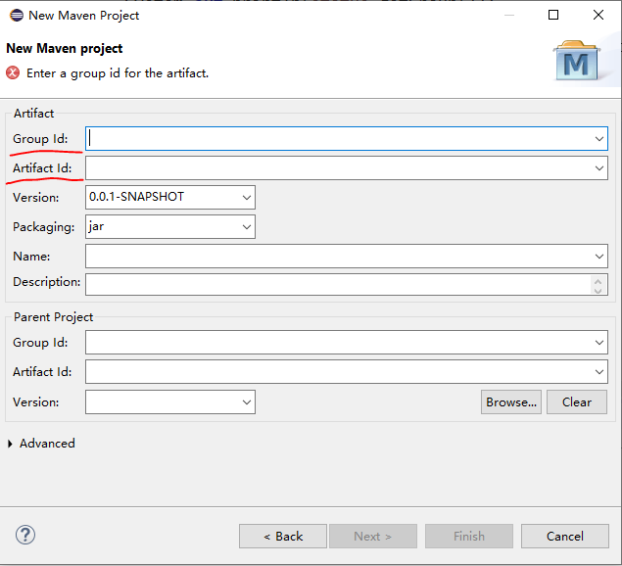Screen dimensions: 622x566
Task: Click the Description field down arrow
Action: [x=598, y=290]
